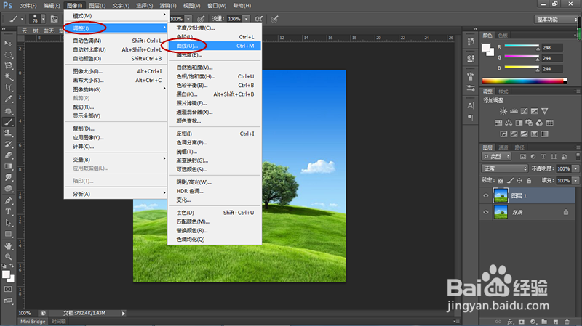Choose 色相/饱和度(H)... menu item

click(x=215, y=76)
